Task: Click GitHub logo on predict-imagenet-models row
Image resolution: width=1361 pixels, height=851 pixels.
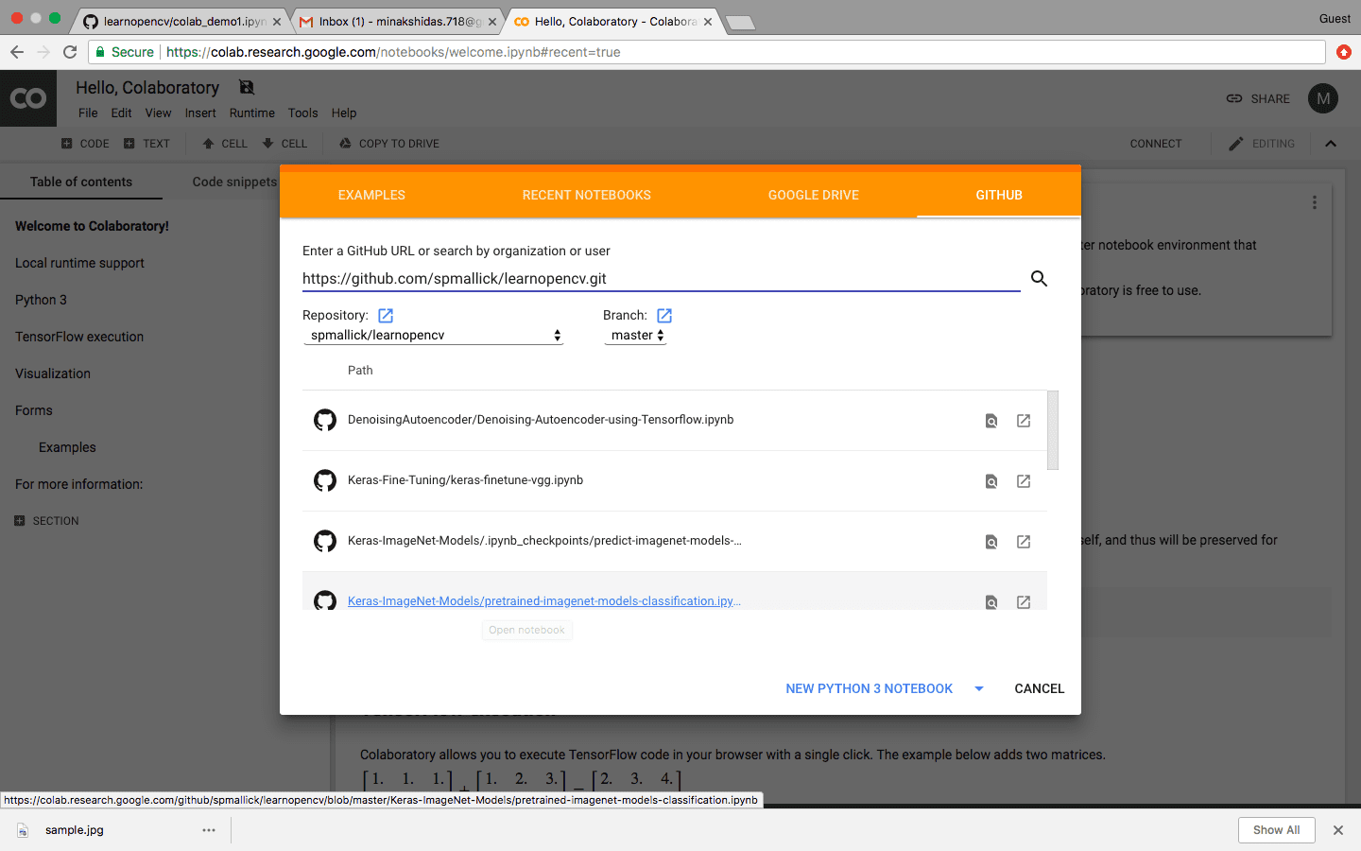Action: click(325, 541)
